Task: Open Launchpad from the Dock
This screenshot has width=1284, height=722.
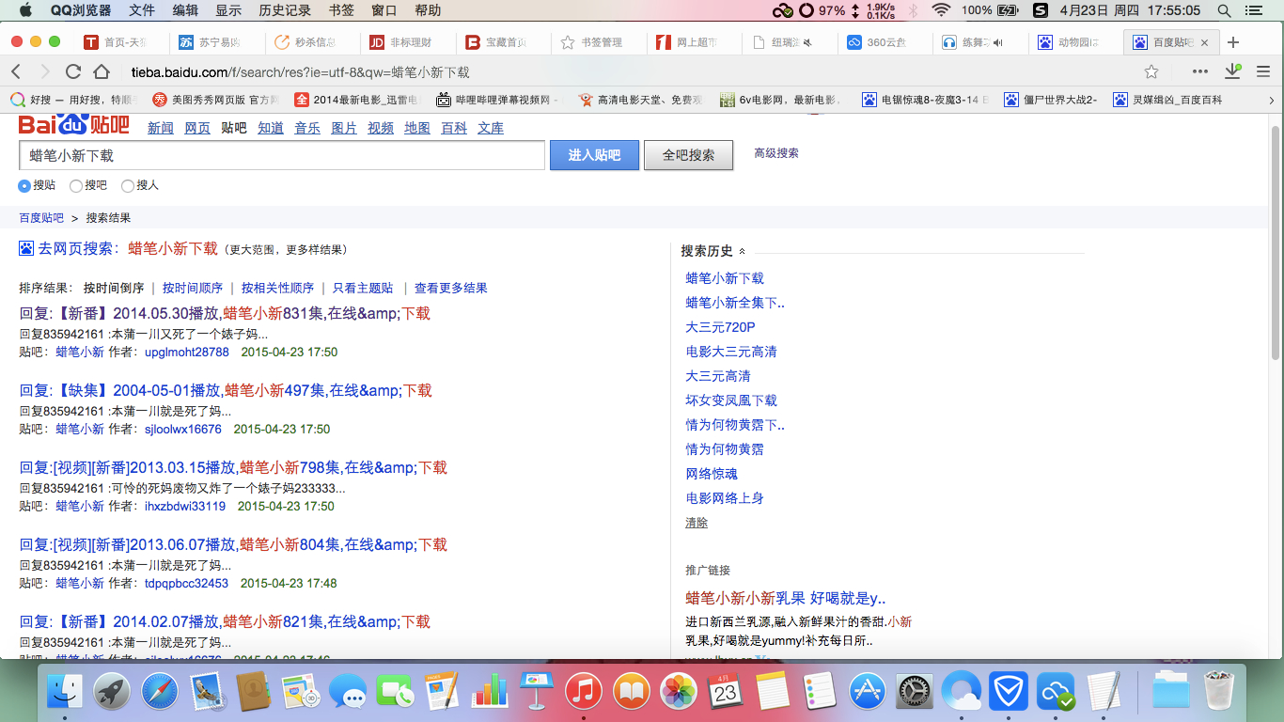Action: click(x=112, y=693)
